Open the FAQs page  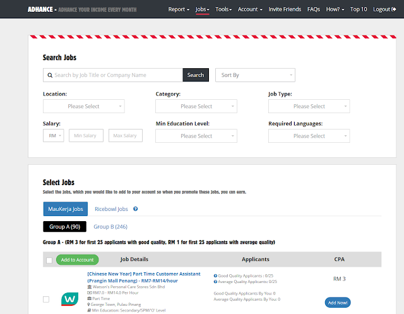pyautogui.click(x=314, y=9)
